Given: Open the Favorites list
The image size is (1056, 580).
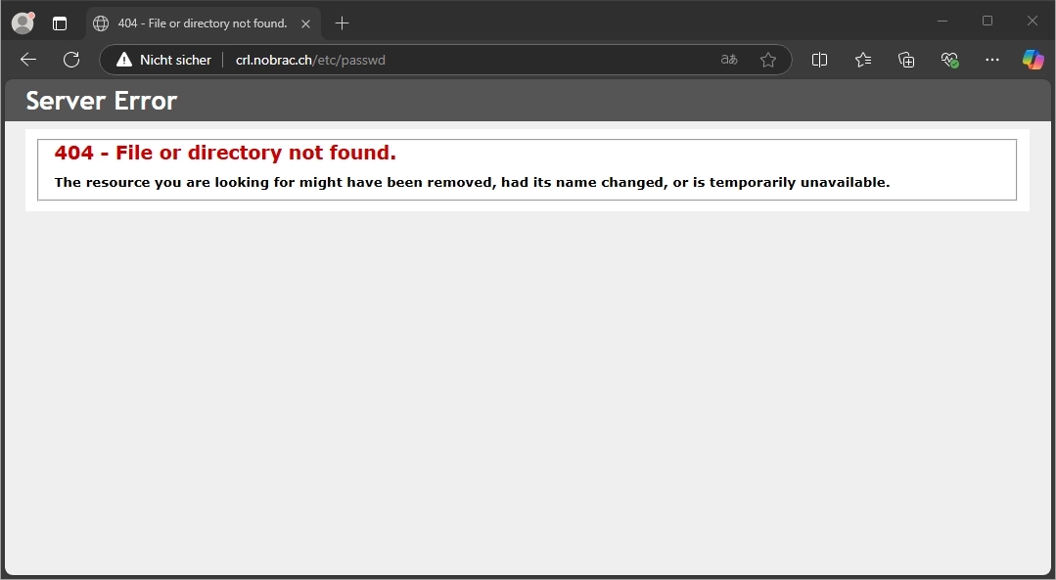Looking at the screenshot, I should coord(863,60).
